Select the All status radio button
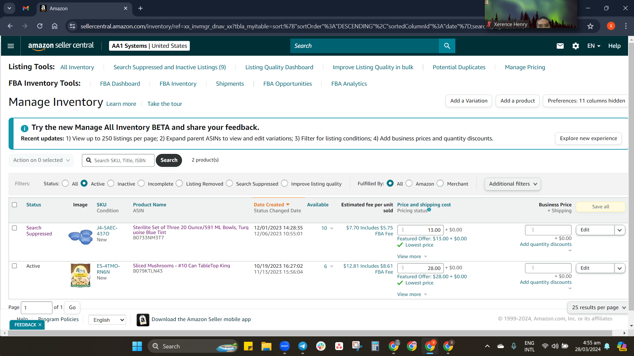Screen dimensions: 634x356 pos(65,183)
